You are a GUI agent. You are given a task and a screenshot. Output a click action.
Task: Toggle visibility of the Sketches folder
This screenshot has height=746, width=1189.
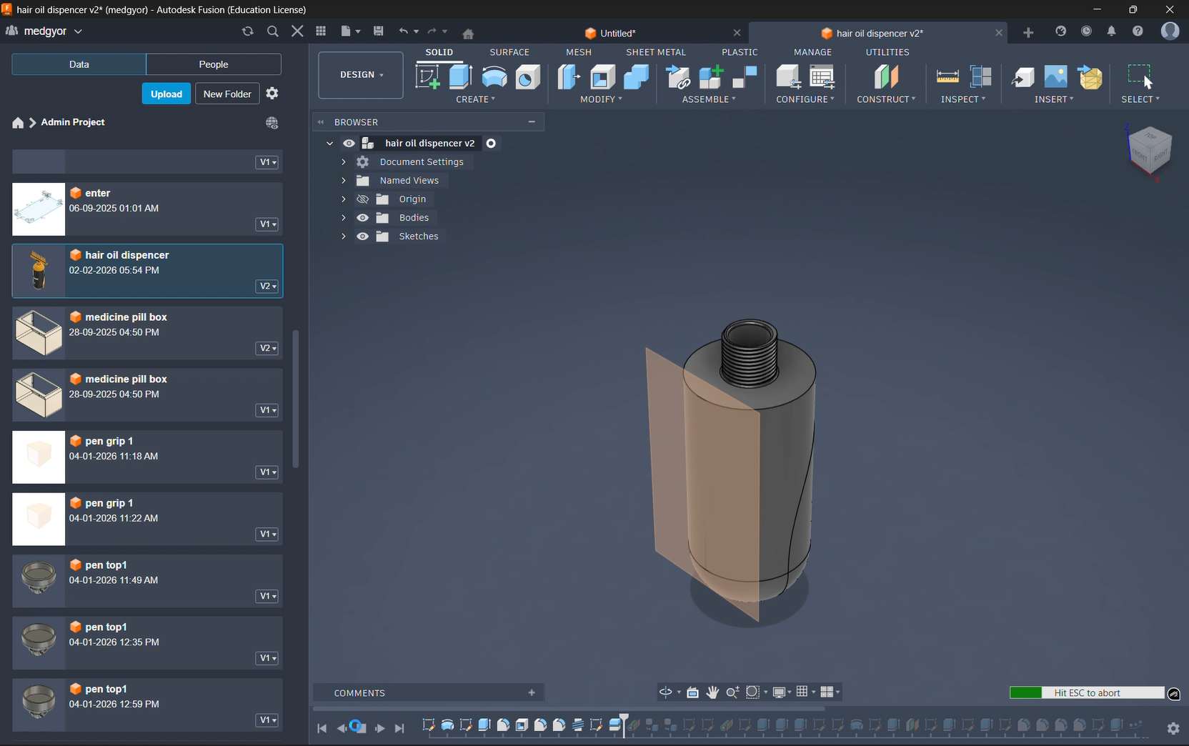[x=363, y=237]
